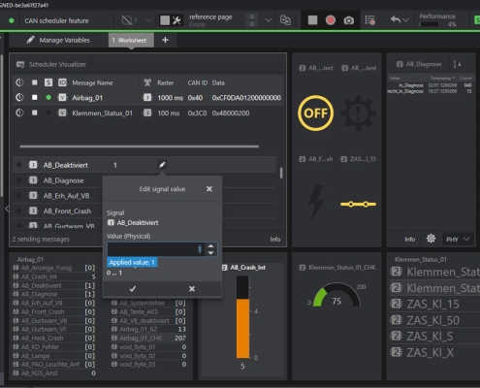Open Manage Variables
Image resolution: width=480 pixels, height=388 pixels.
[x=58, y=40]
